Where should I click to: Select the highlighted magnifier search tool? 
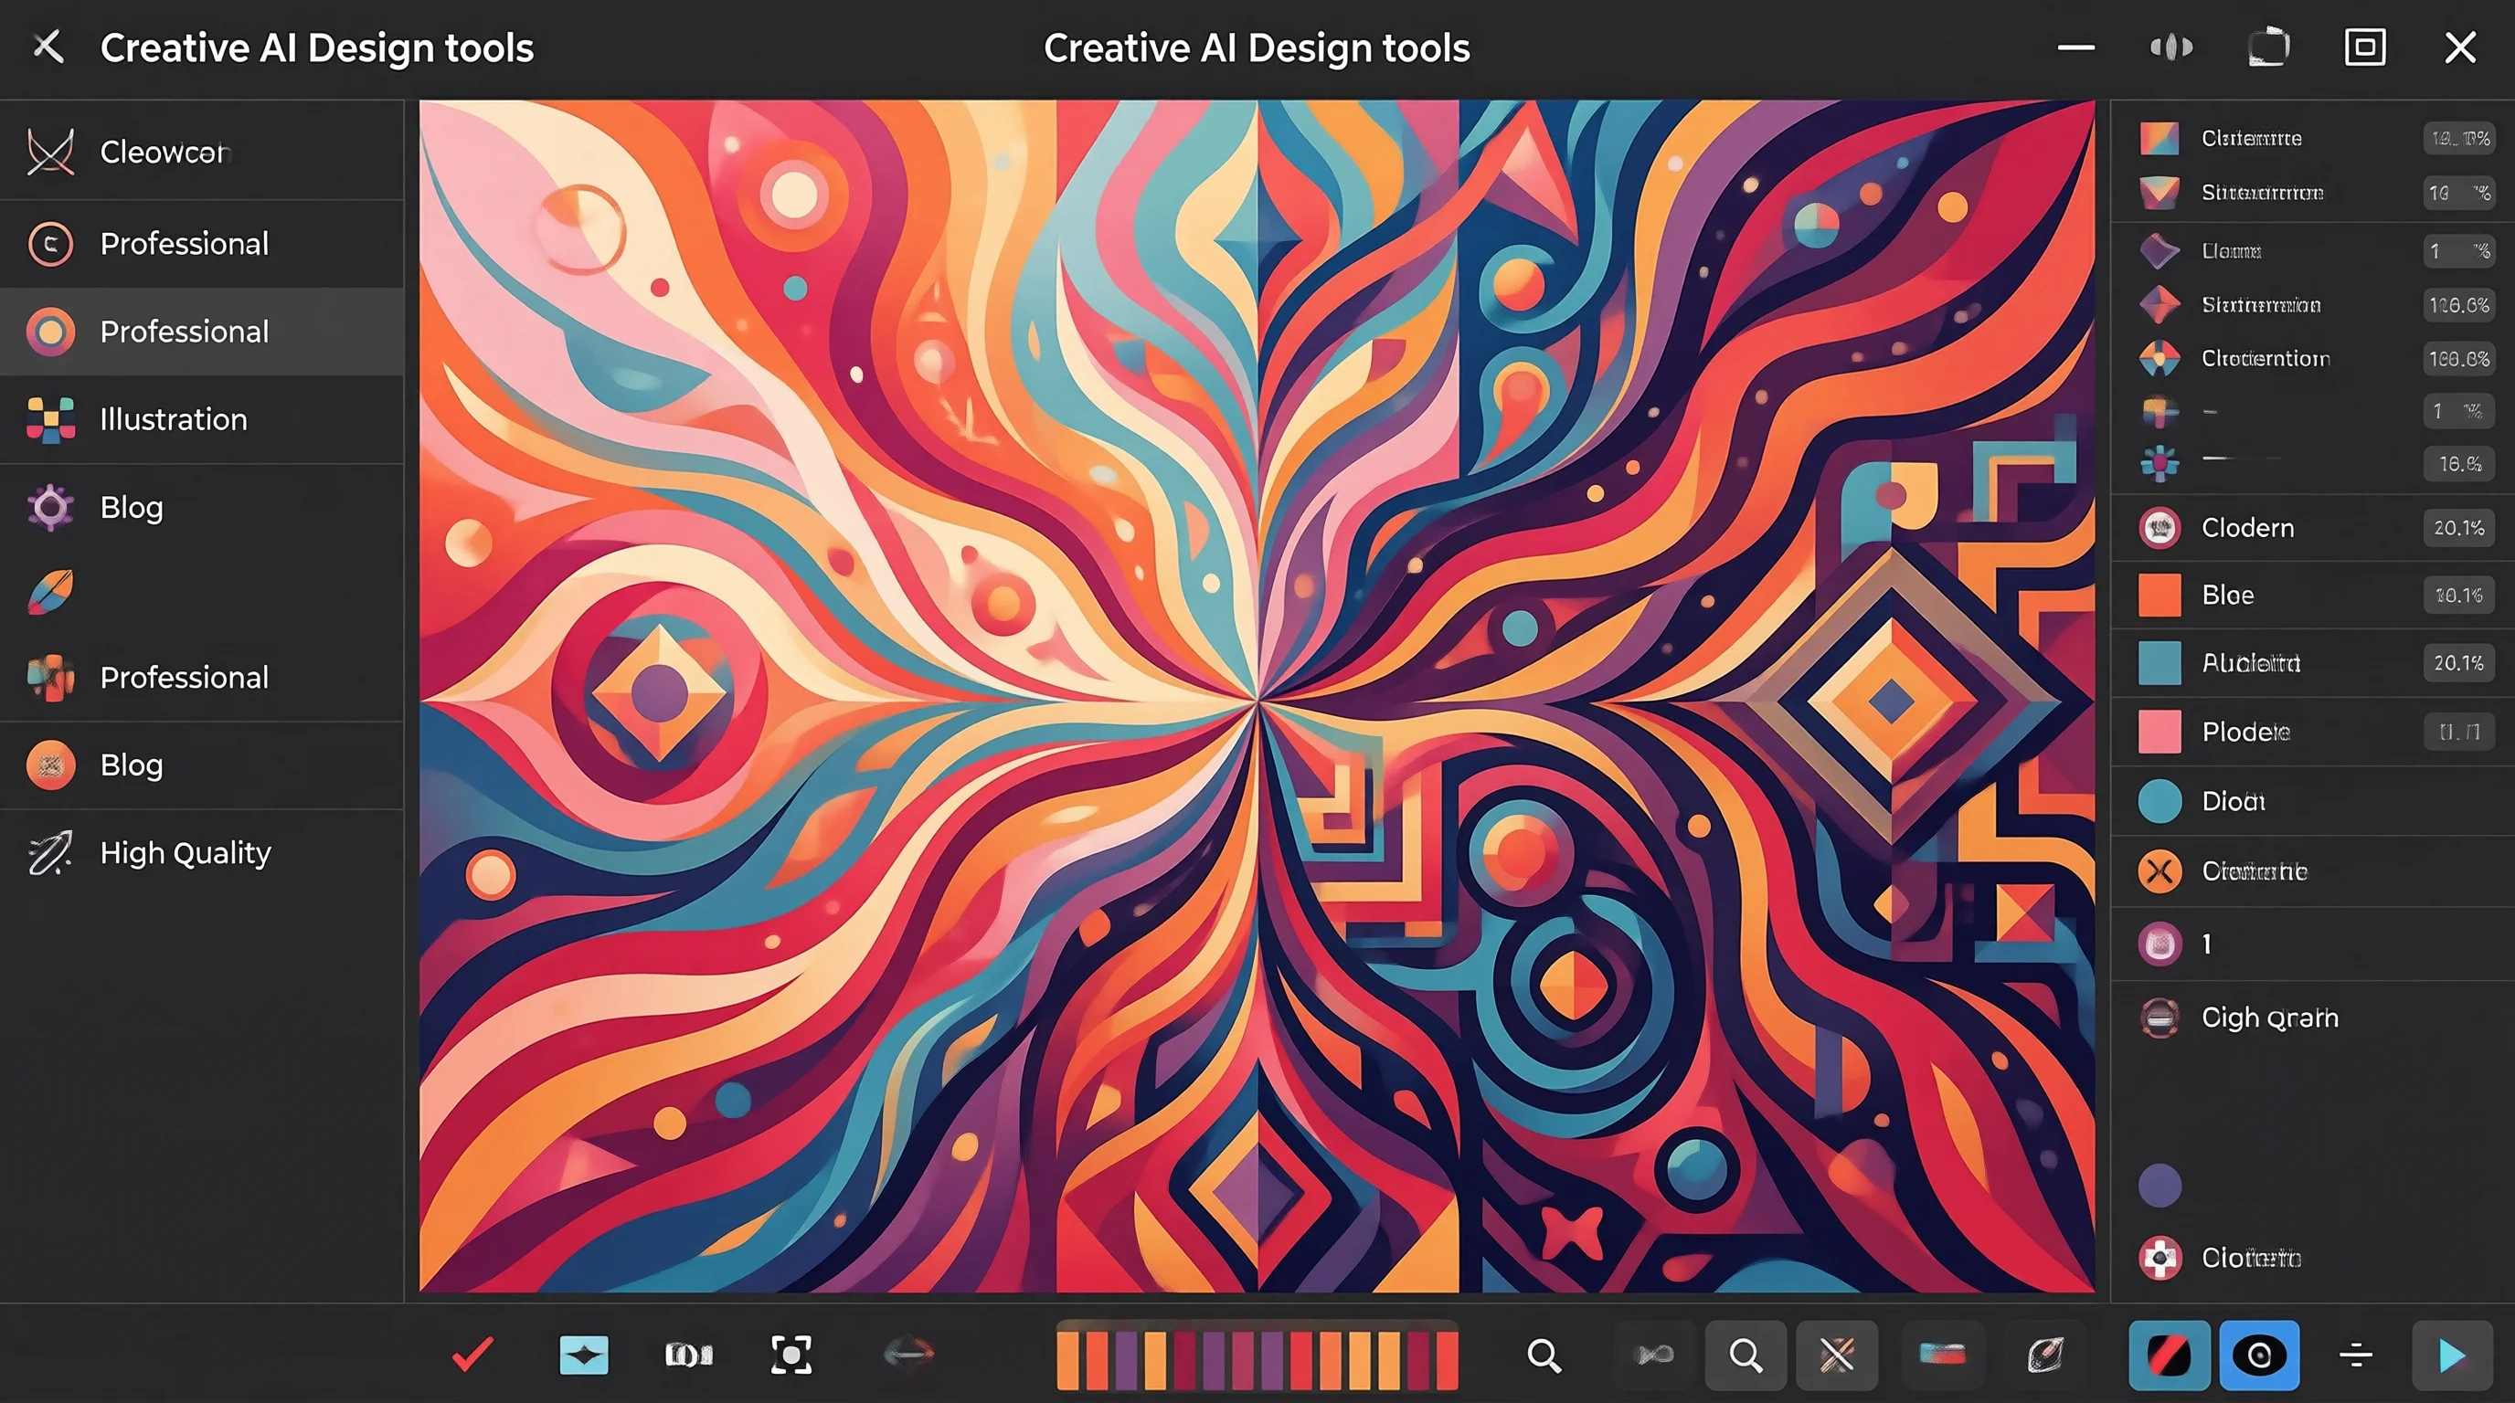click(x=1746, y=1356)
